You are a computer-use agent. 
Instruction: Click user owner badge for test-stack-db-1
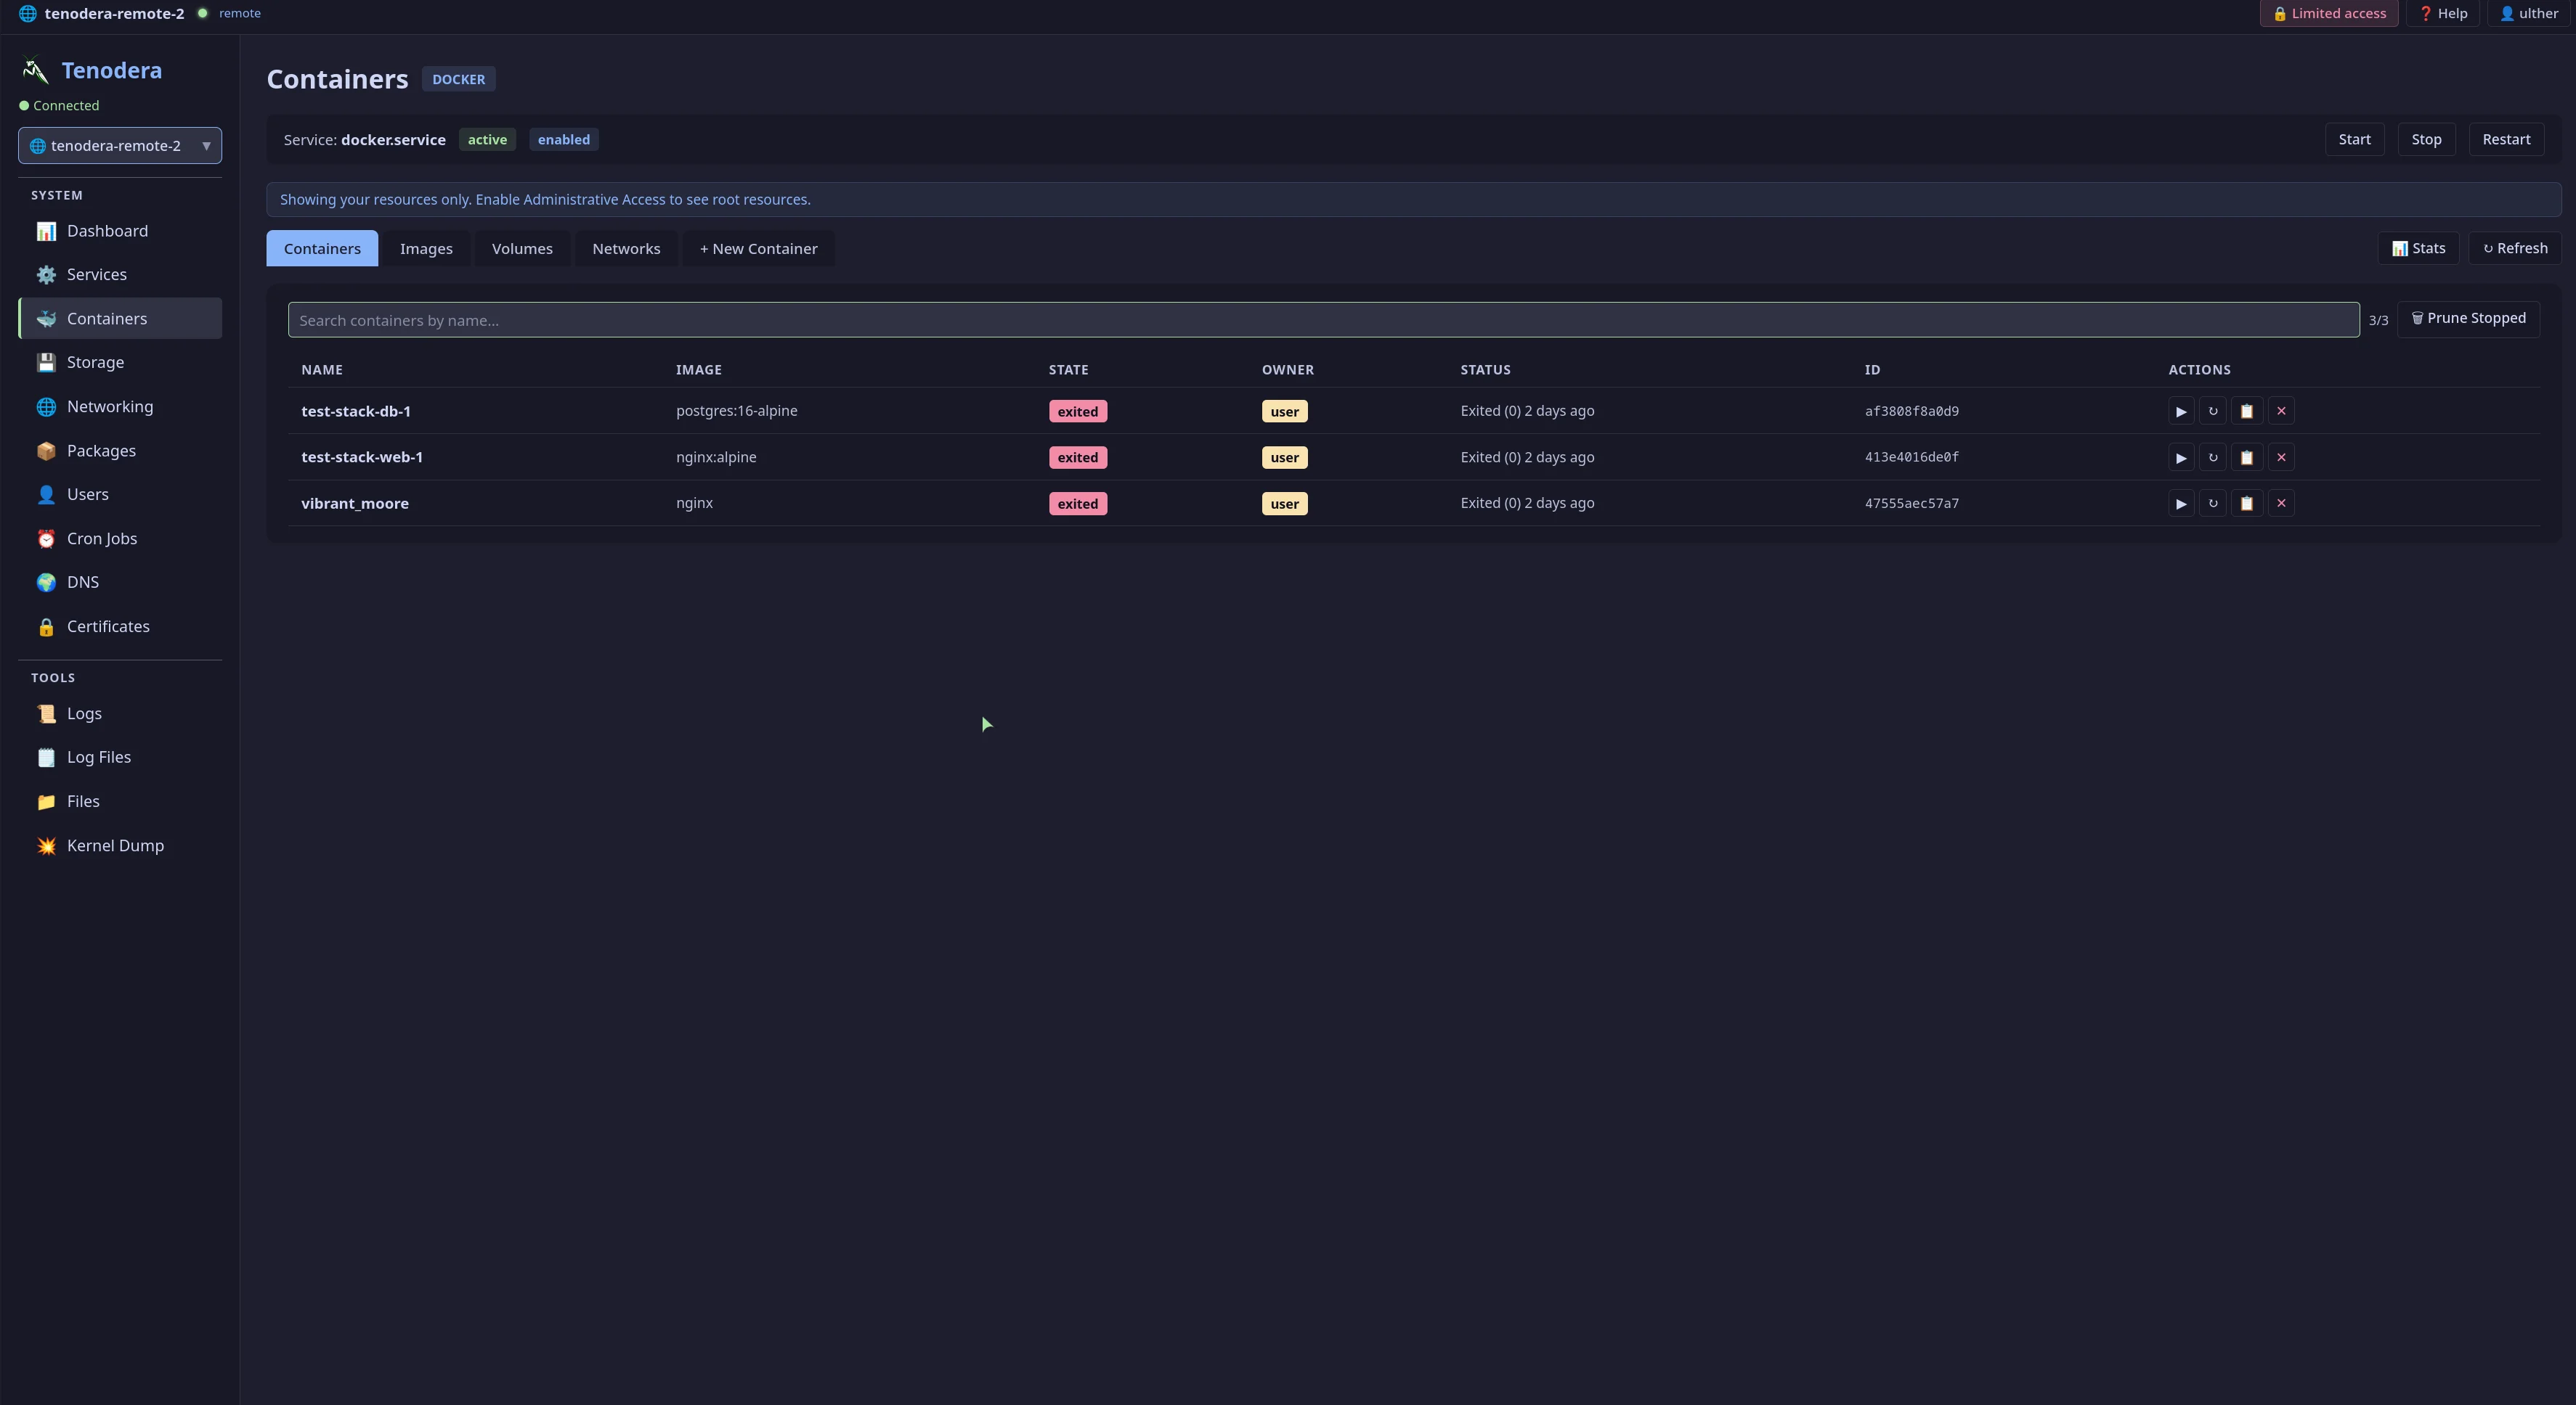pyautogui.click(x=1284, y=411)
